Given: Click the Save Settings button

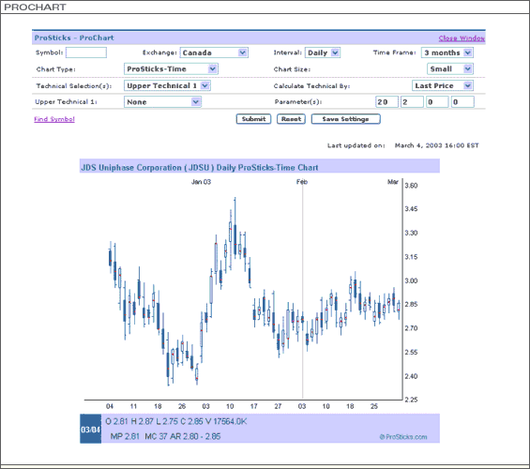Looking at the screenshot, I should click(346, 119).
